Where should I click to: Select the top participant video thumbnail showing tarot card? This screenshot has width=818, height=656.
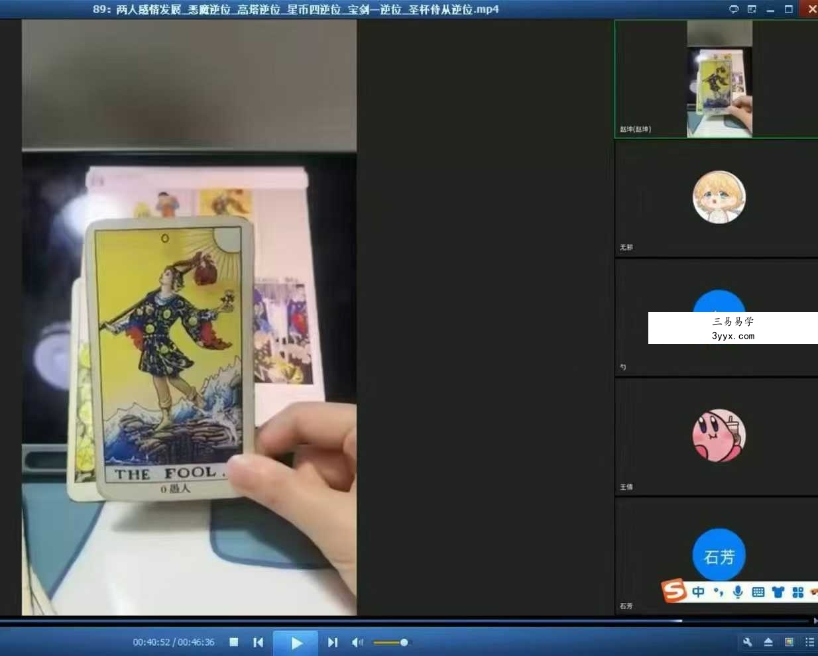click(x=716, y=79)
